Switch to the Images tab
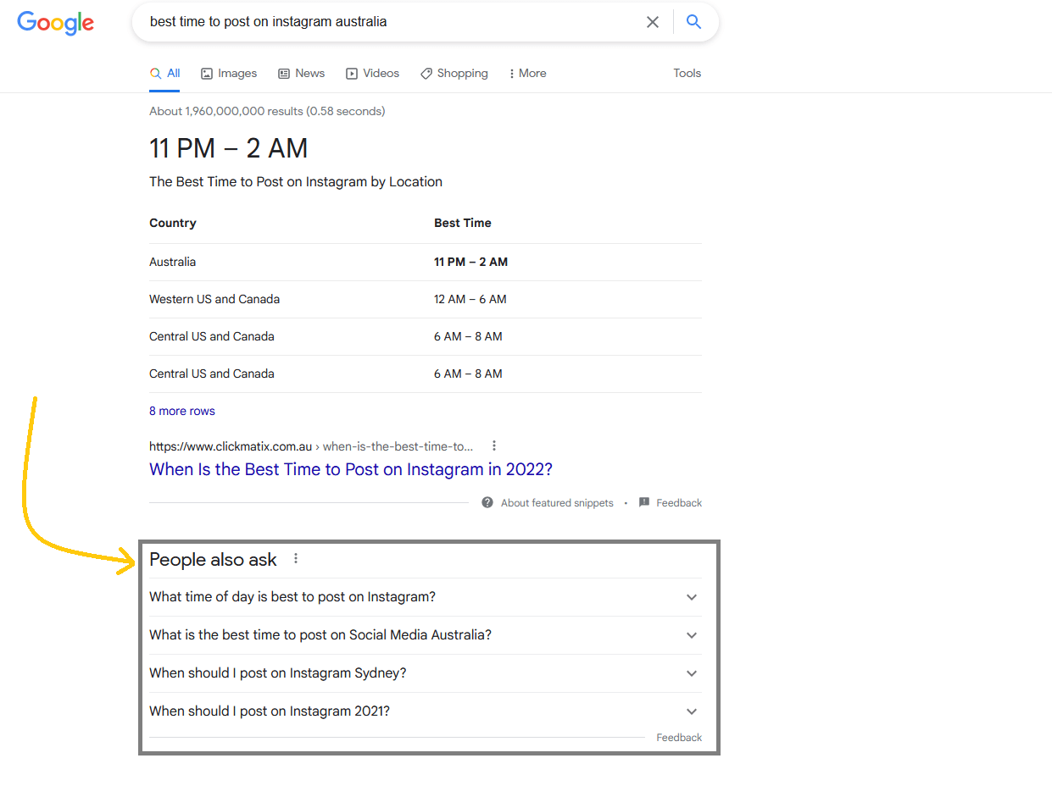 click(x=229, y=74)
